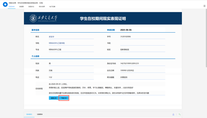The image size is (207, 118).
Task: Click the 在校表现 label
Action: click(39, 89)
